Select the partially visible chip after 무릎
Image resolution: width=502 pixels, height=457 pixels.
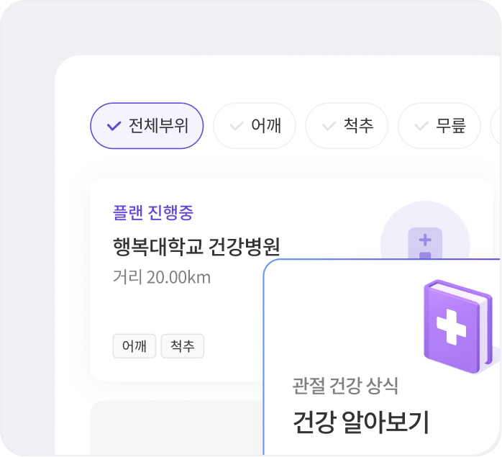[496, 126]
